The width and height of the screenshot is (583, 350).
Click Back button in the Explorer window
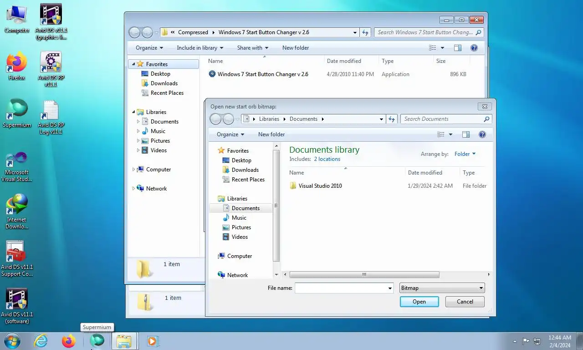[135, 32]
